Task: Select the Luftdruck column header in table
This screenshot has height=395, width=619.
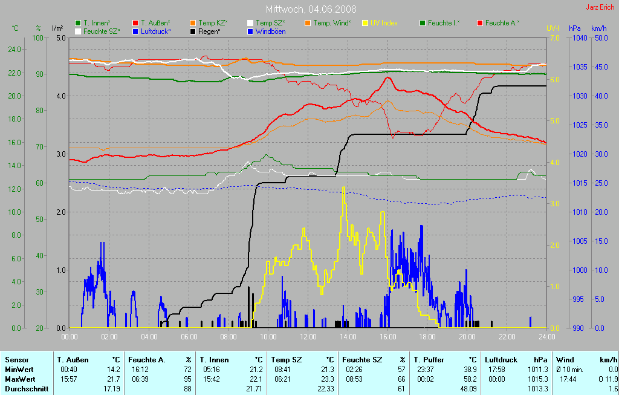Action: coord(501,360)
